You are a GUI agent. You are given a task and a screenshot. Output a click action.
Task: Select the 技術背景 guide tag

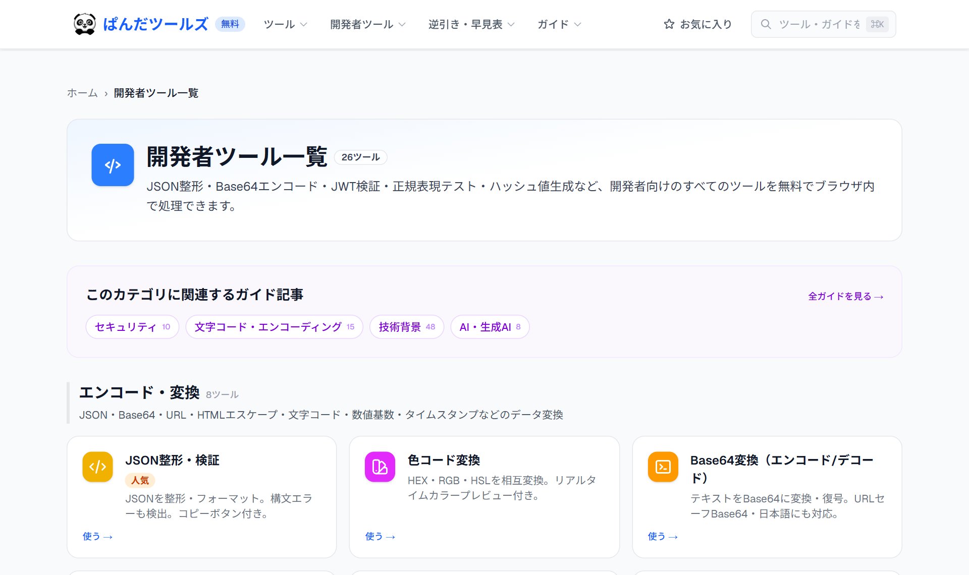click(407, 327)
